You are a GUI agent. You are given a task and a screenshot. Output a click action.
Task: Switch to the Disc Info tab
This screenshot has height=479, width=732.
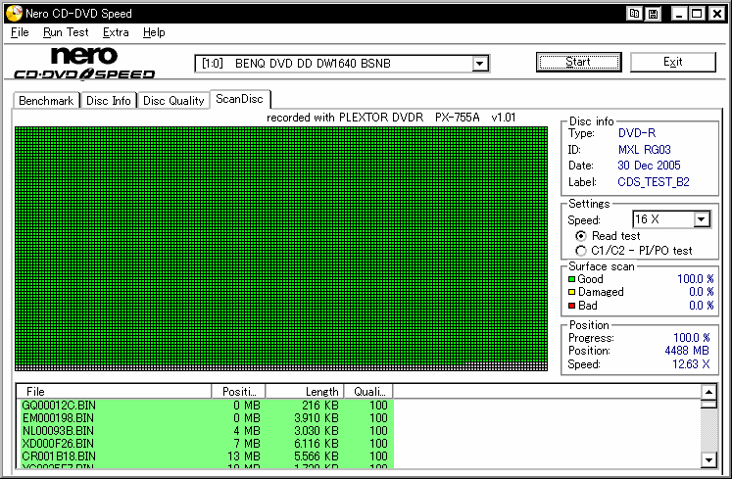click(109, 100)
